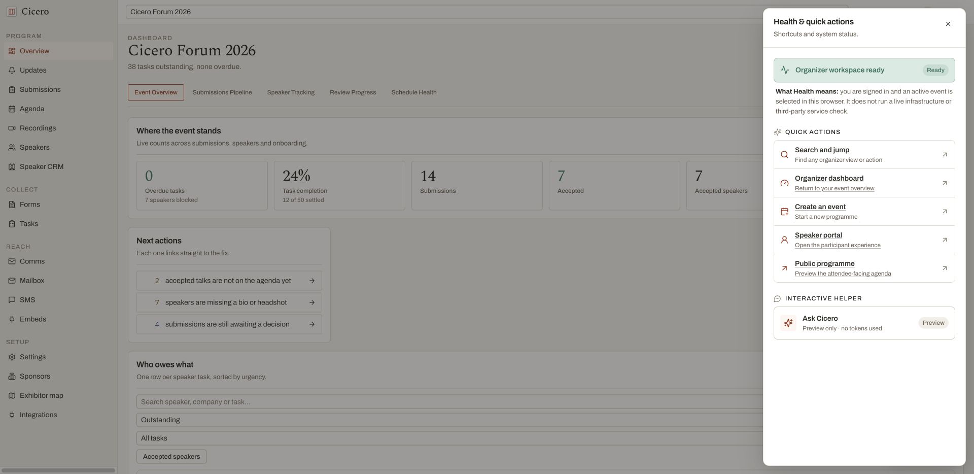Click the 14 Submissions stat card

(477, 186)
